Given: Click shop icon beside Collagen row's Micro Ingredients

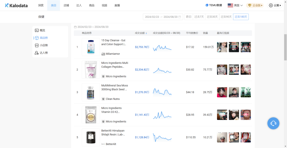Looking at the screenshot, I should tap(103, 76).
